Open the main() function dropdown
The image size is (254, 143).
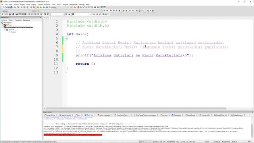point(66,11)
